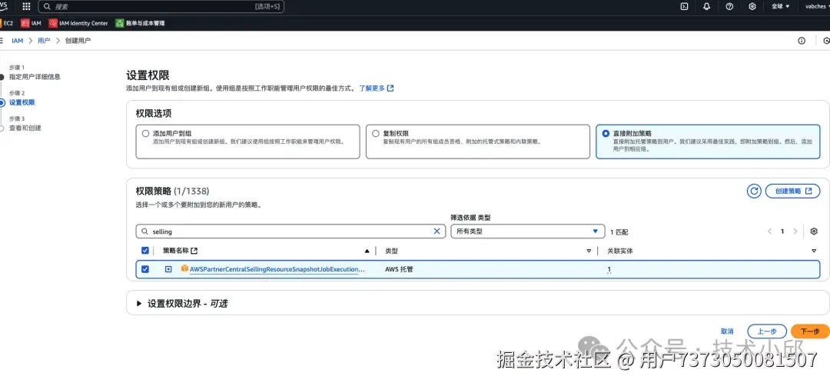Click the 创建策略 button
830x383 pixels.
pyautogui.click(x=792, y=191)
